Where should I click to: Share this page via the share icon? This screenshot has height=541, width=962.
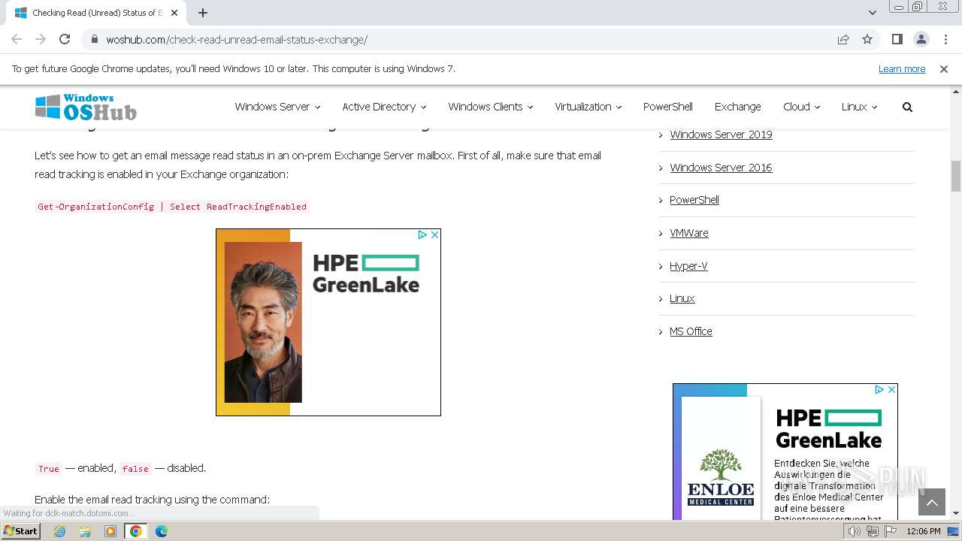(843, 39)
